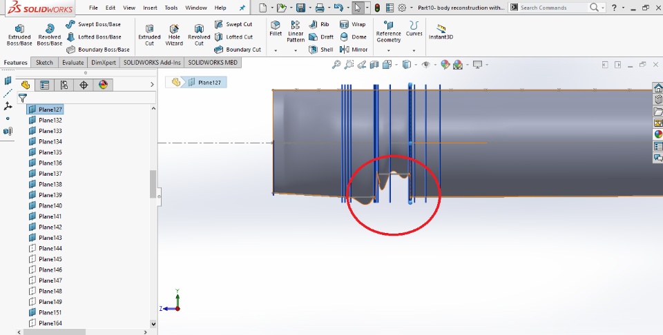Viewport: 663px width, 335px height.
Task: Open the Window menu
Action: 196,8
